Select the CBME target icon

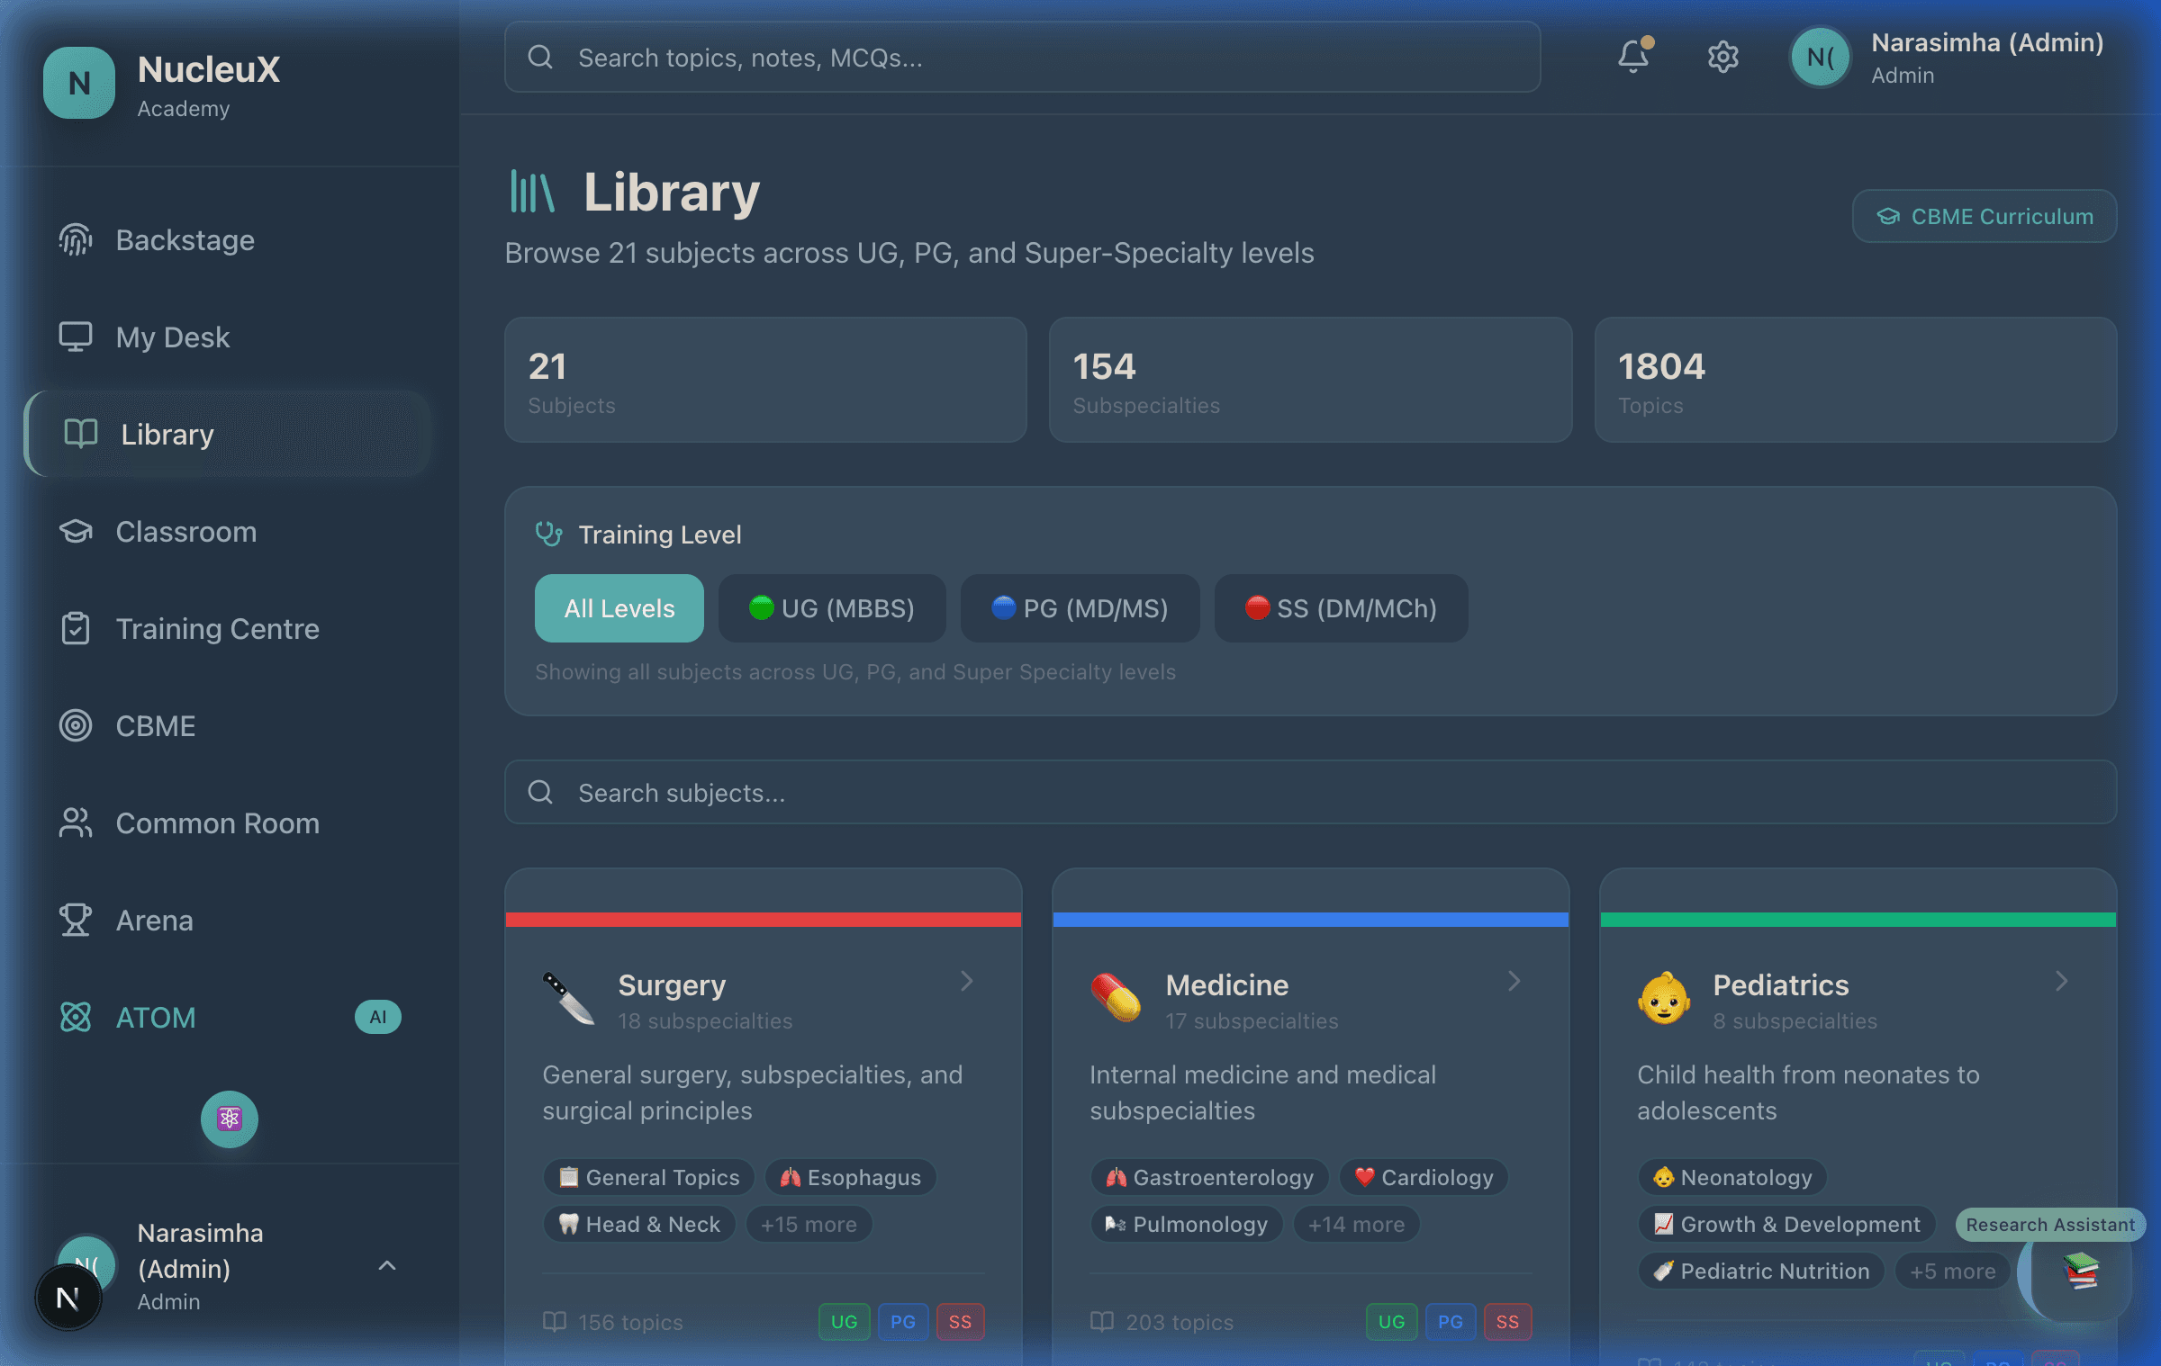(x=76, y=725)
